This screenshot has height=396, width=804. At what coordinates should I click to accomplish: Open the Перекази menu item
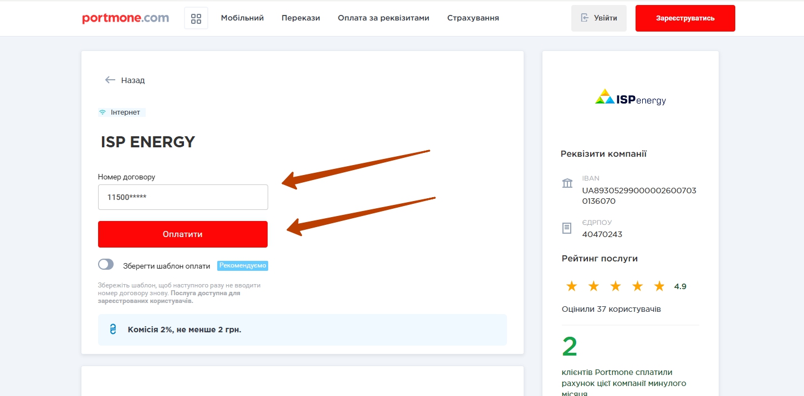point(301,18)
